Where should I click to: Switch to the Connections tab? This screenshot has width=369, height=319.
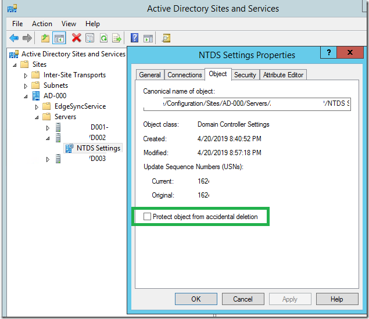click(x=185, y=75)
